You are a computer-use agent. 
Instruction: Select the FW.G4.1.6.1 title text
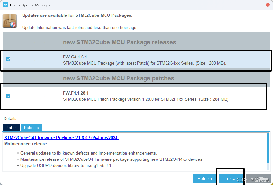[x=75, y=57]
